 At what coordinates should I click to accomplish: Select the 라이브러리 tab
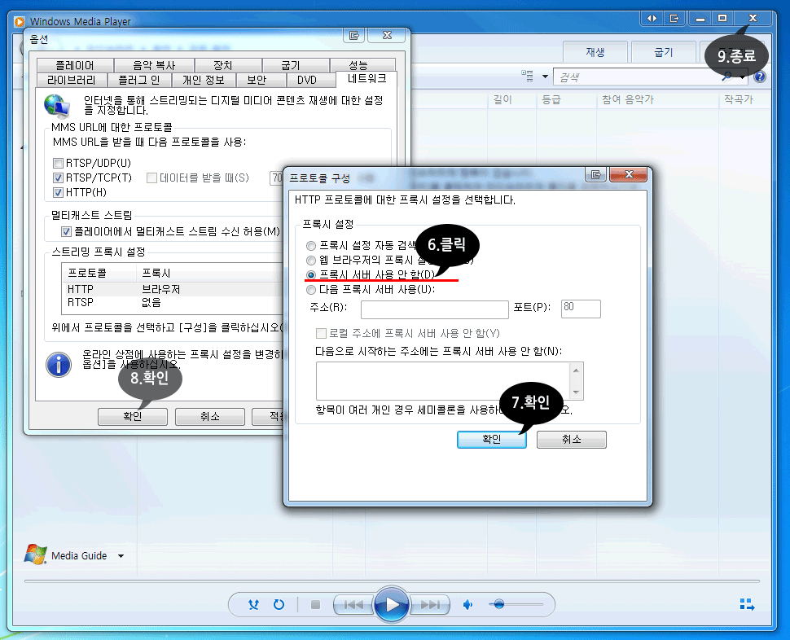click(71, 80)
